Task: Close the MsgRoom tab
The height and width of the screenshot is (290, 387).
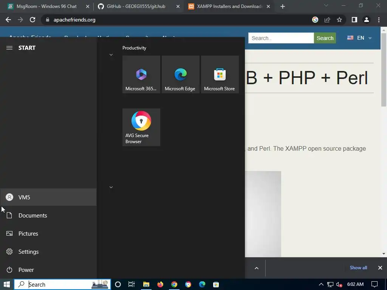Action: click(88, 7)
